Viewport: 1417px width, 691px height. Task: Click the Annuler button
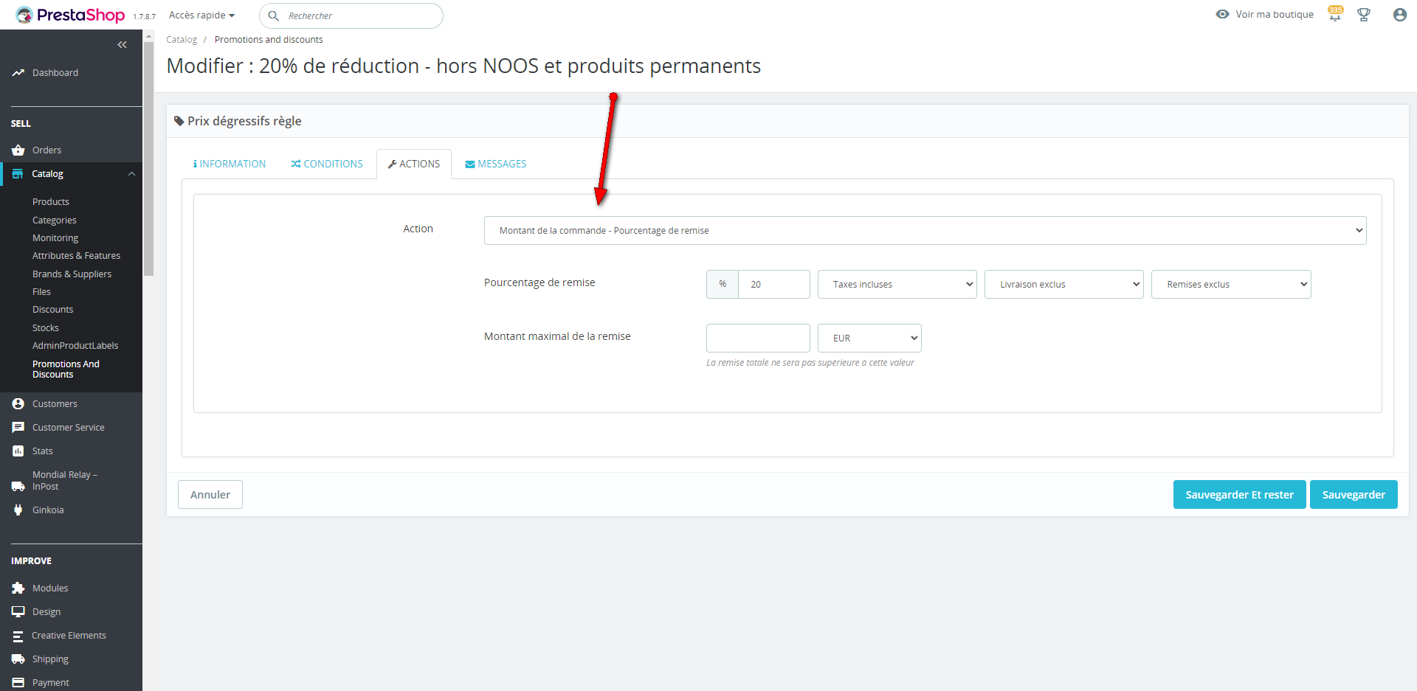pos(210,495)
